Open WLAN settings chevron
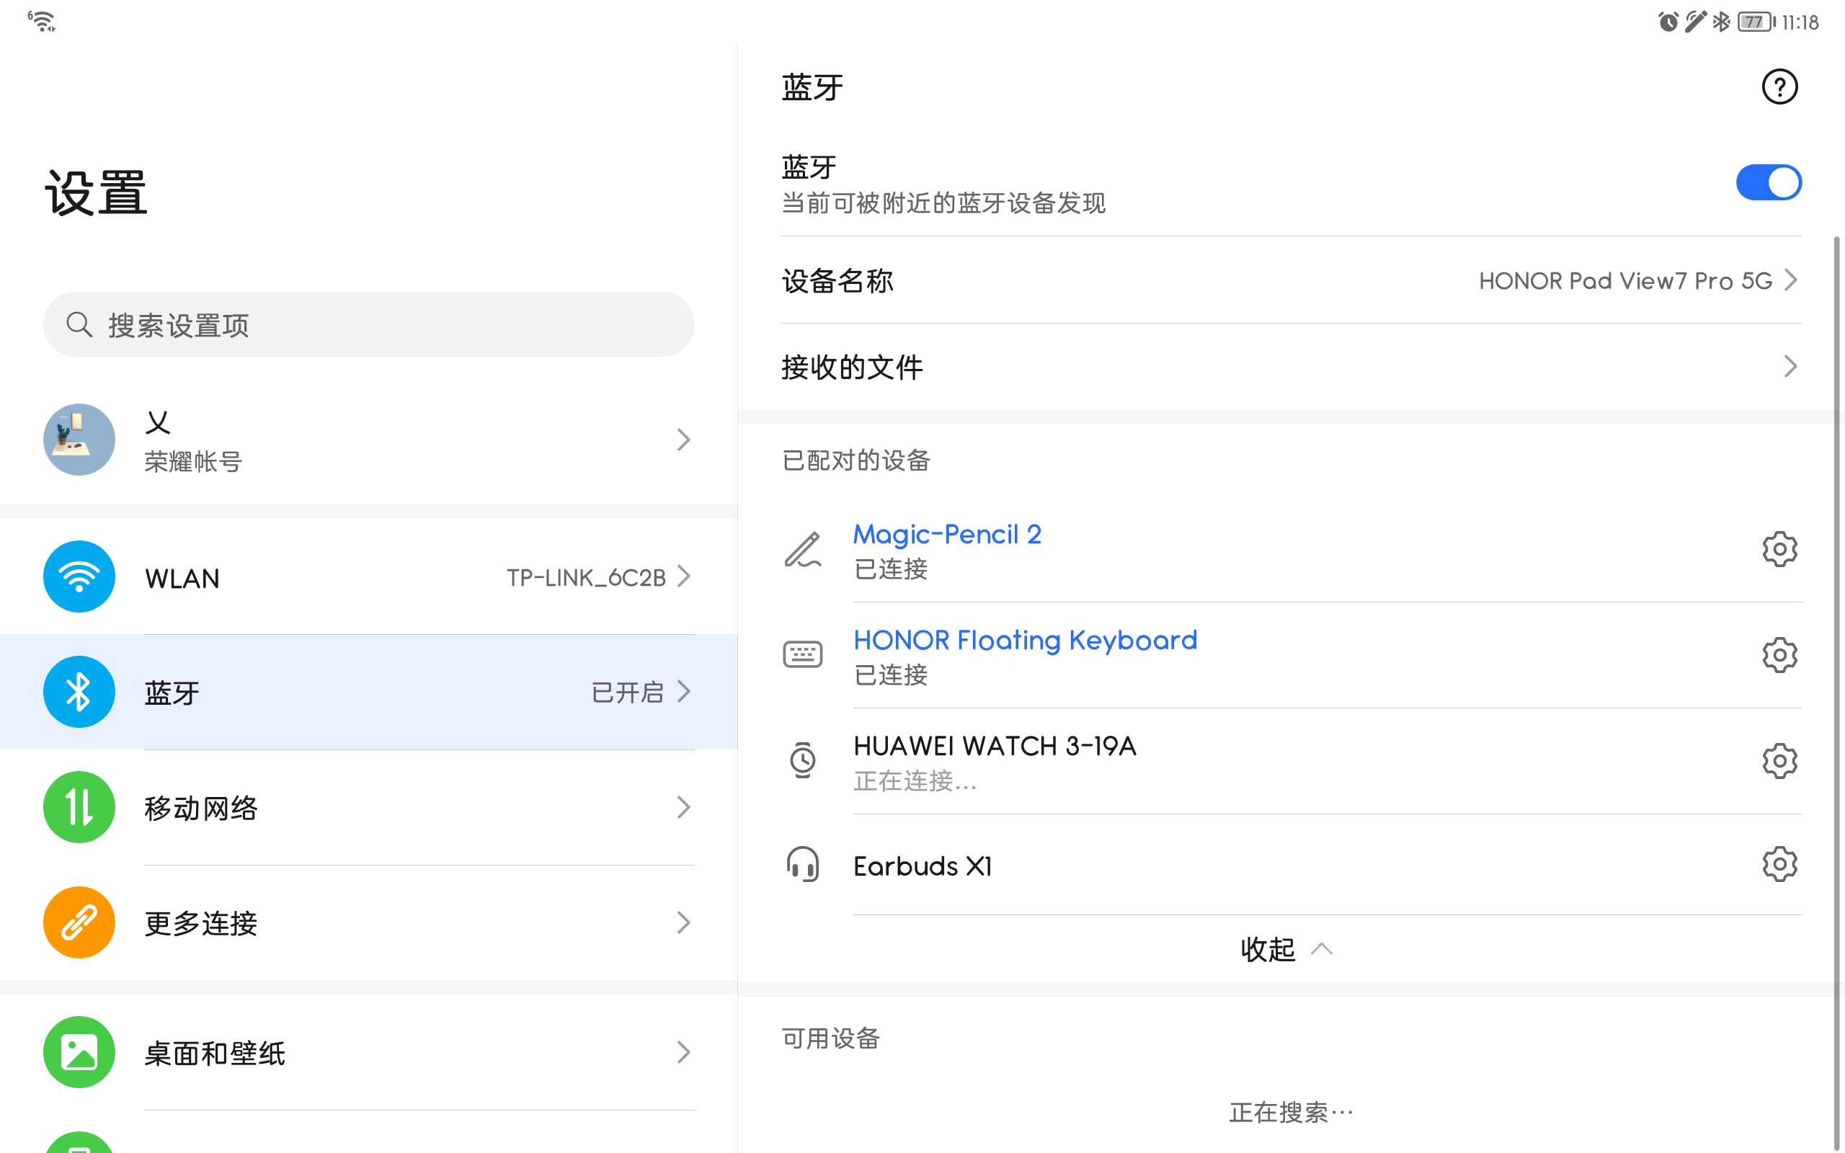 click(684, 576)
